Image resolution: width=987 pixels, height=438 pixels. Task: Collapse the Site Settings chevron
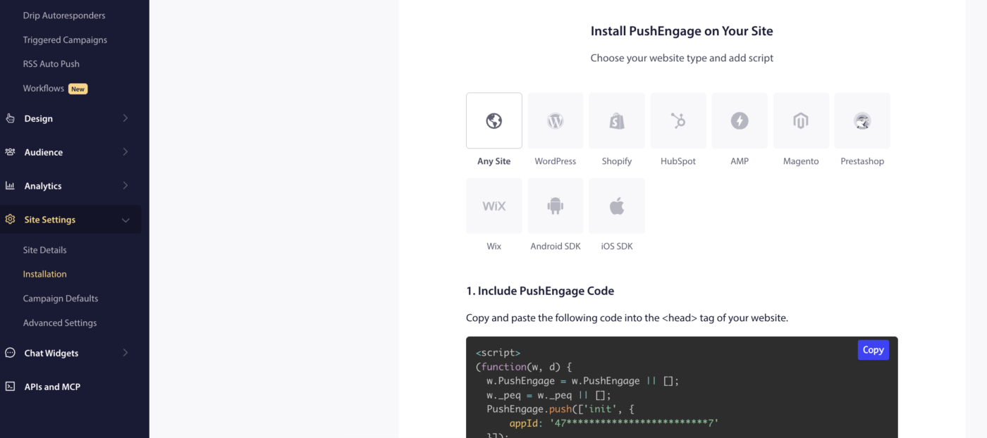pos(125,220)
